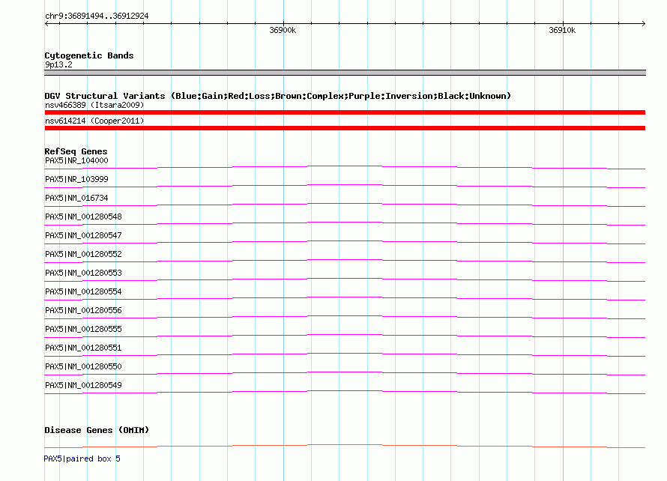Click the left arrow end of ruler
The height and width of the screenshot is (481, 667).
tap(46, 24)
